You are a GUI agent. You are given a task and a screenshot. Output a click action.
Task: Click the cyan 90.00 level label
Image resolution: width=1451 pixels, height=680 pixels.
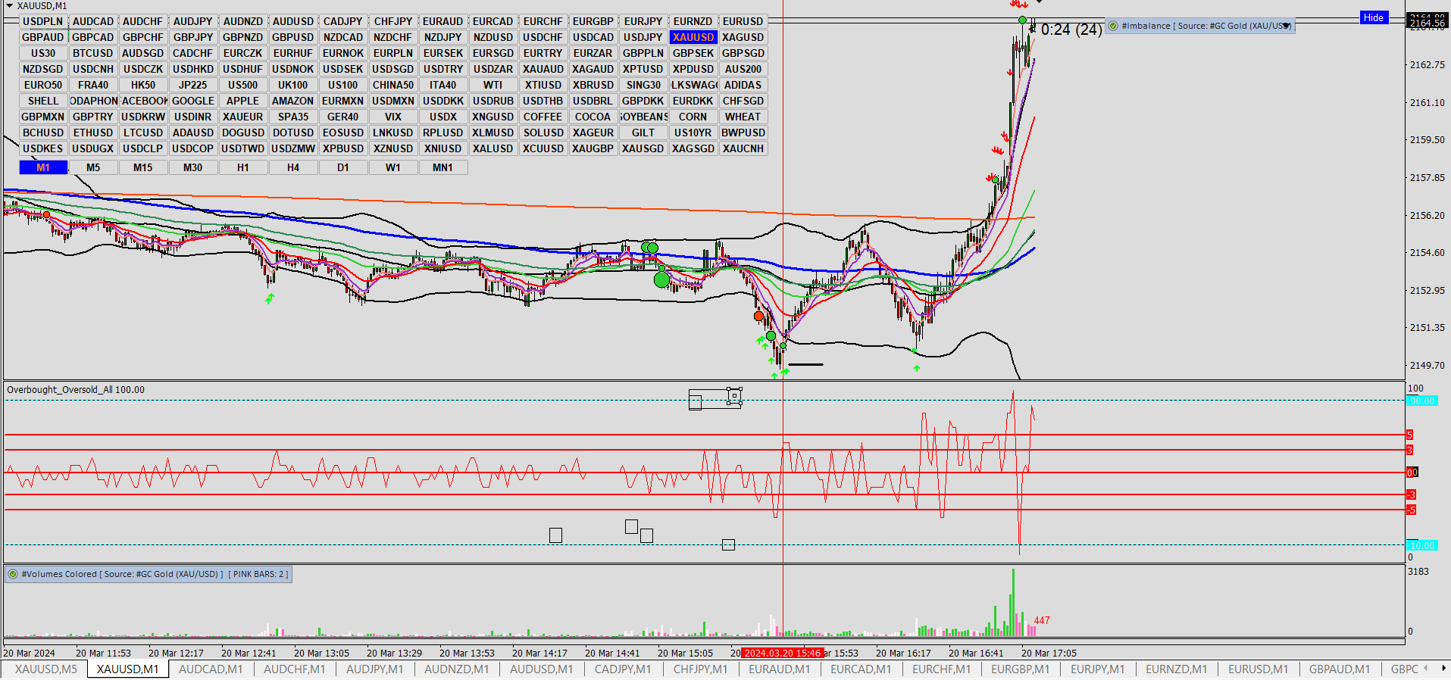pyautogui.click(x=1421, y=401)
